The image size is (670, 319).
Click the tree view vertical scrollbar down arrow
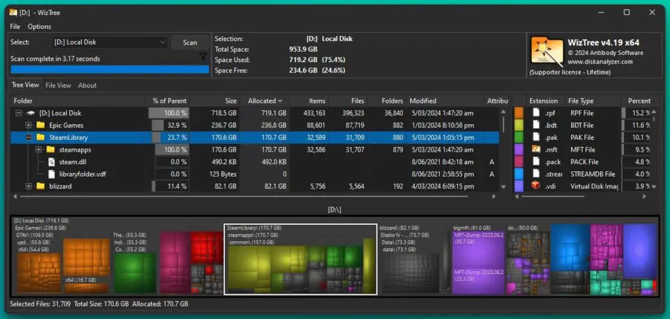pyautogui.click(x=503, y=187)
